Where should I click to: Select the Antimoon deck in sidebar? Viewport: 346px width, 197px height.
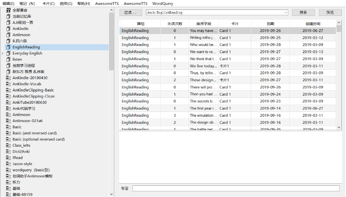(x=22, y=35)
